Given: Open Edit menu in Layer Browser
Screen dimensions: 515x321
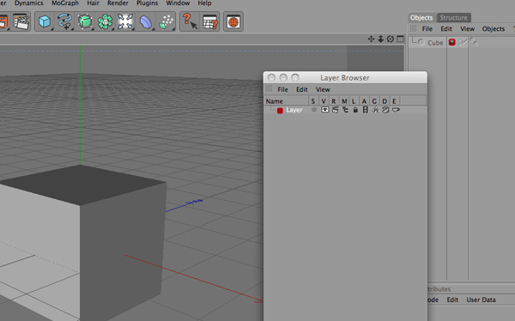Looking at the screenshot, I should pos(302,89).
